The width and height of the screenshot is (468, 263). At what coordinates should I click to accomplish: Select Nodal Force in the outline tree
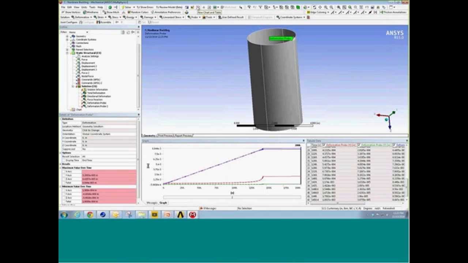(87, 76)
